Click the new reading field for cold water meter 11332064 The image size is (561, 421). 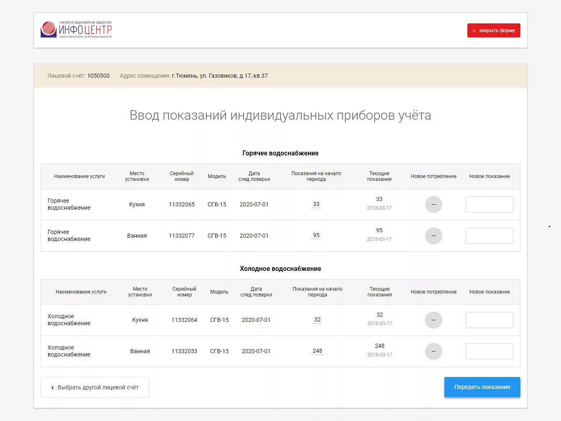tap(489, 320)
